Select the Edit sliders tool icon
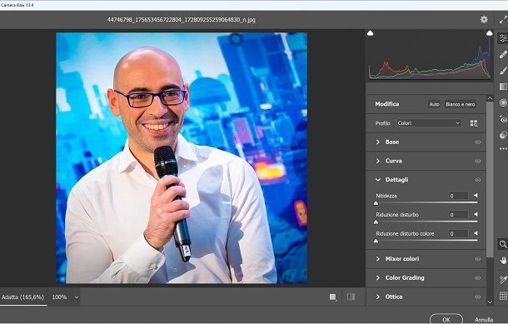The width and height of the screenshot is (508, 324). click(x=503, y=38)
